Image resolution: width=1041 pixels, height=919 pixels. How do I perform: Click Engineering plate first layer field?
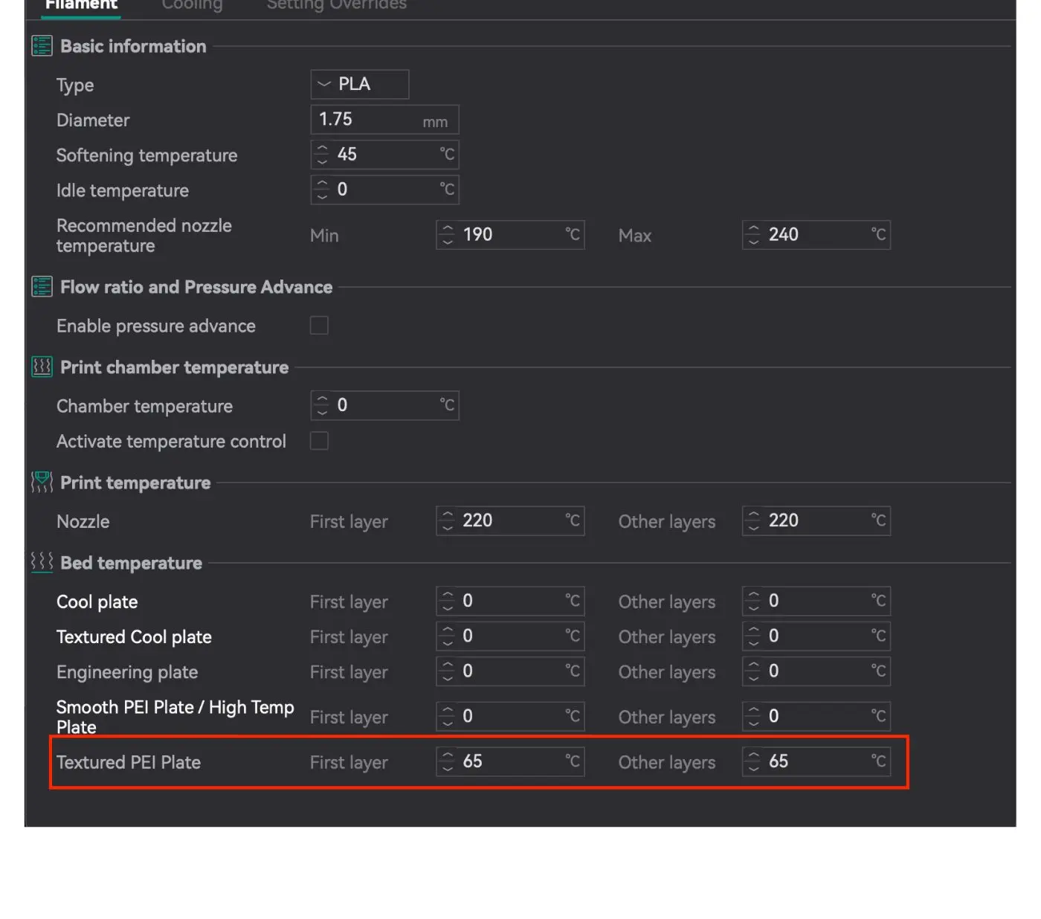(510, 671)
